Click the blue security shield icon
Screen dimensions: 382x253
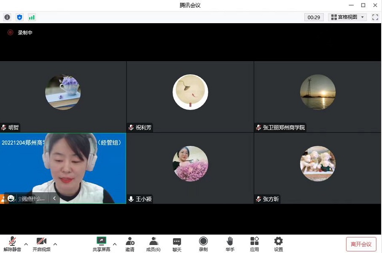click(19, 17)
